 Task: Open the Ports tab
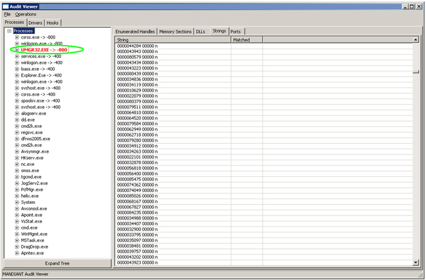point(235,32)
